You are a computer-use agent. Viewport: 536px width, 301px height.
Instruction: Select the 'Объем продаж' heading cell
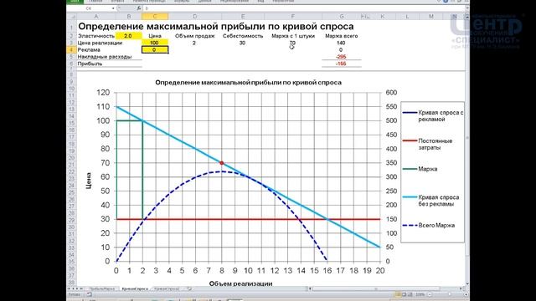tap(194, 36)
